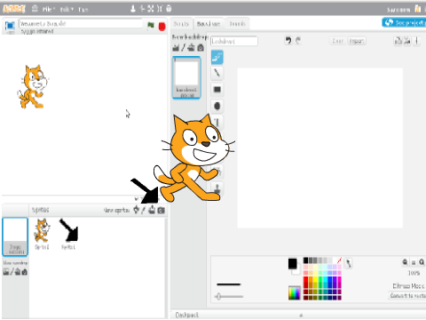Pick black in the palette top row
Viewport: 426px width, 320px height.
tap(306, 260)
